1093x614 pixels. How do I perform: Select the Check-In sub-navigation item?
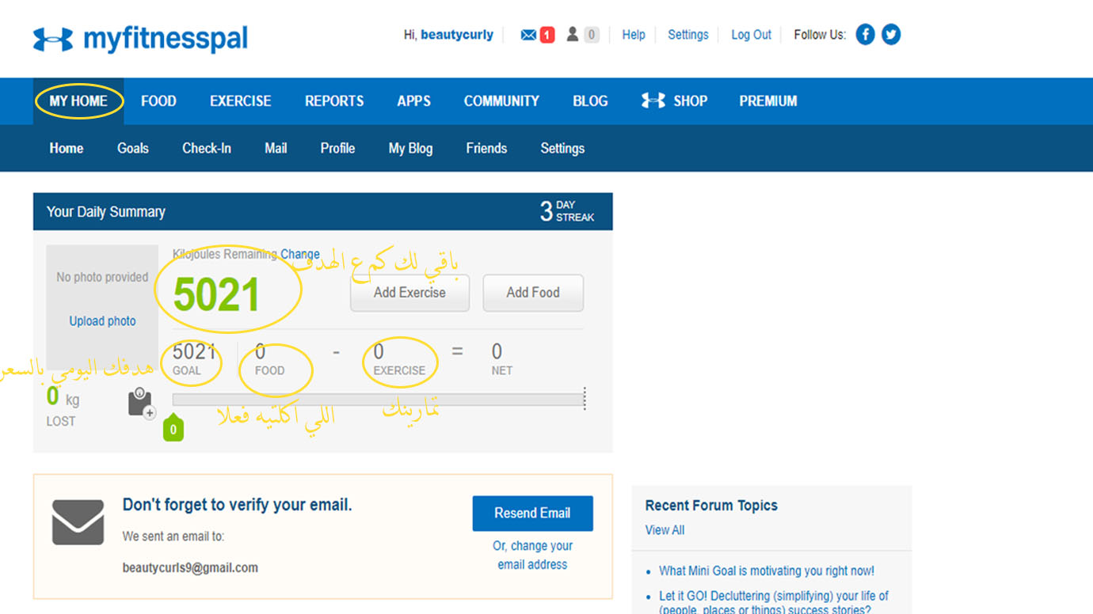tap(207, 148)
